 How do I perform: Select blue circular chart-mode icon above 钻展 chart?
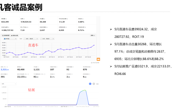pyautogui.click(x=90, y=84)
